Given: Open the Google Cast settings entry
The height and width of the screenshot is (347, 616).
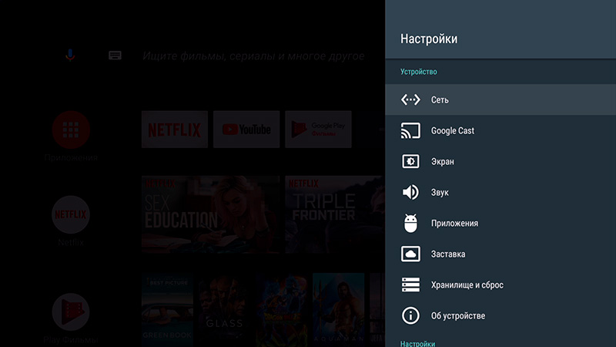Looking at the screenshot, I should coord(453,130).
